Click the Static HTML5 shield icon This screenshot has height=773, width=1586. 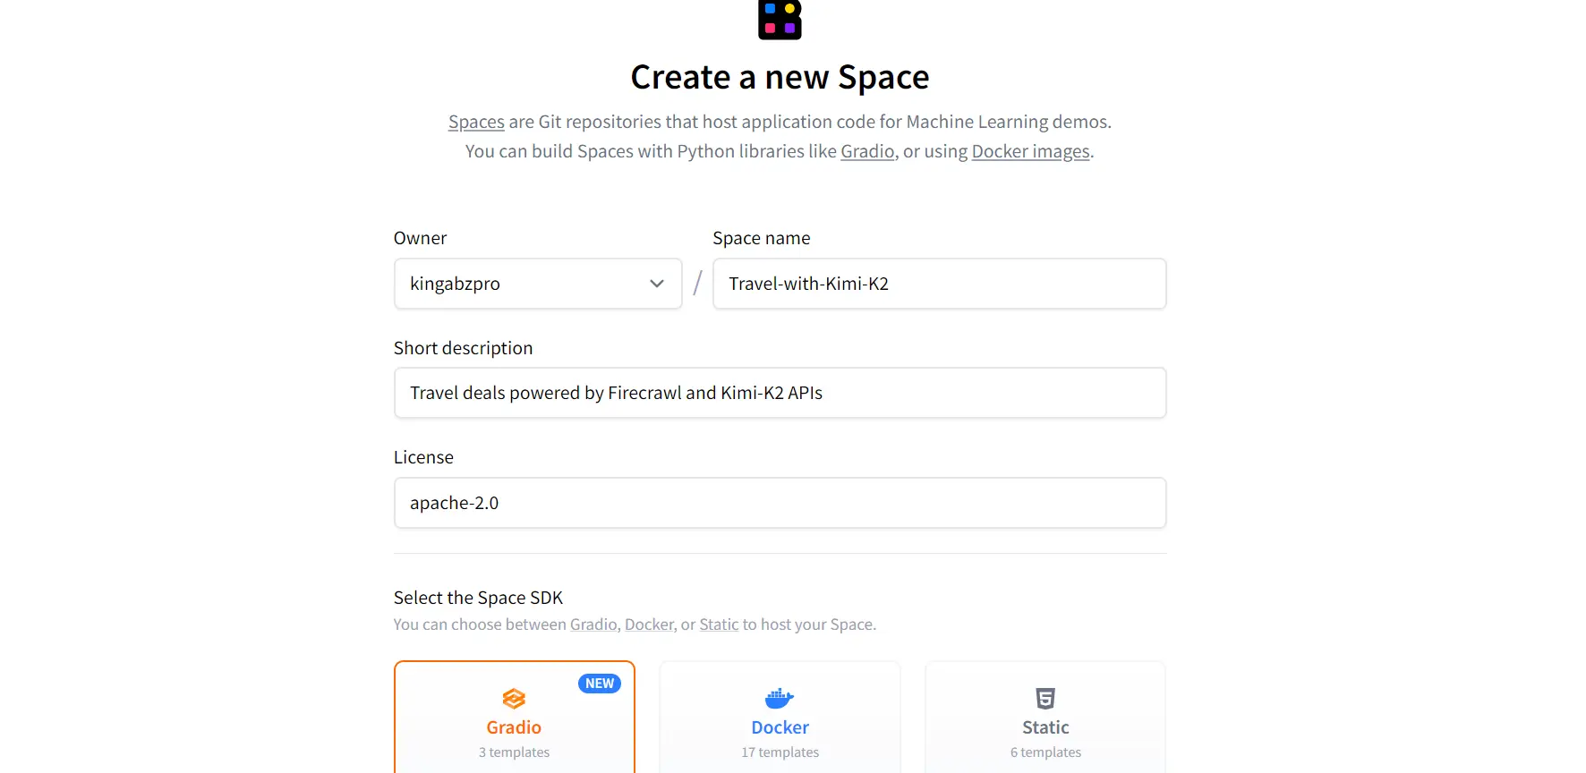[x=1045, y=697]
